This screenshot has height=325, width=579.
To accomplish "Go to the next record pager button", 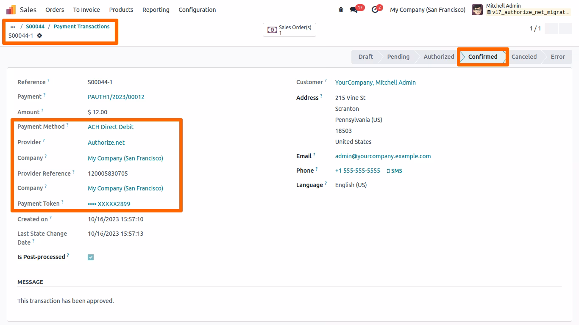I will (x=565, y=28).
